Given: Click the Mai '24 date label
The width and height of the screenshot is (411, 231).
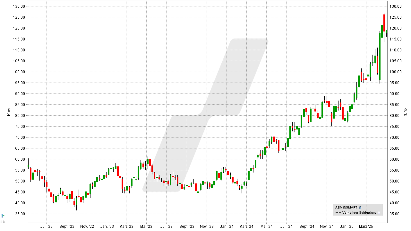Looking at the screenshot, I should (266, 227).
